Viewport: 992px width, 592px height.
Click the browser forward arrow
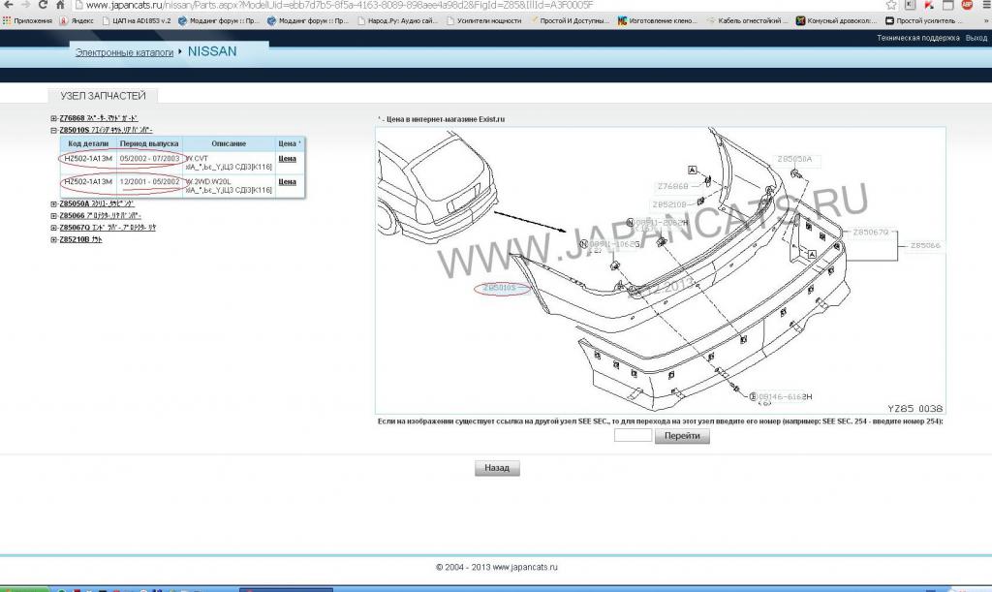point(25,5)
